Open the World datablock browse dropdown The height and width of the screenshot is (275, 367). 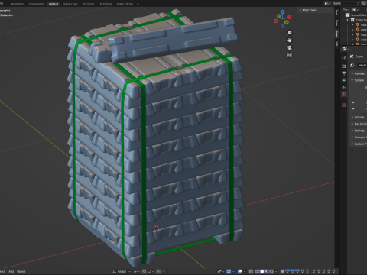click(353, 66)
